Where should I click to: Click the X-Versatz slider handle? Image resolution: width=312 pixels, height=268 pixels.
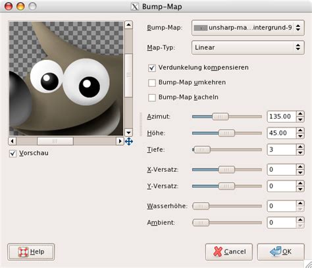(x=226, y=170)
